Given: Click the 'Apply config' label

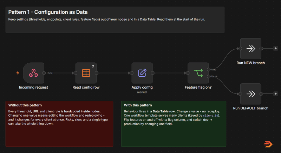Looking at the screenshot, I should point(142,87).
